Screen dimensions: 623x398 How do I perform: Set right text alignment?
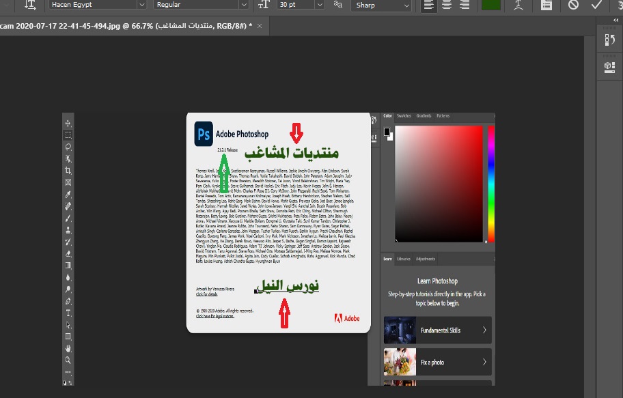465,5
